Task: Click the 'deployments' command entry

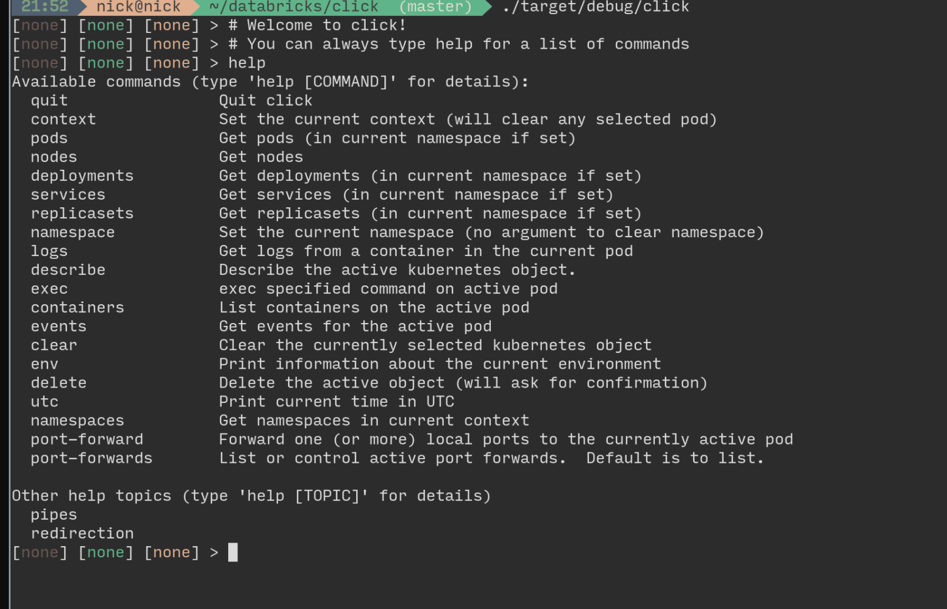Action: [x=82, y=176]
